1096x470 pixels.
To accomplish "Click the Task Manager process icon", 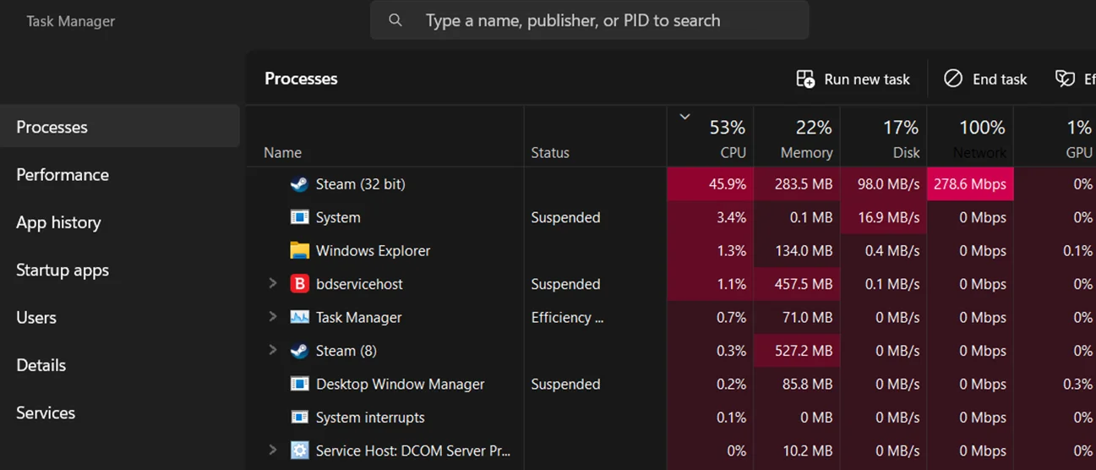I will coord(299,317).
